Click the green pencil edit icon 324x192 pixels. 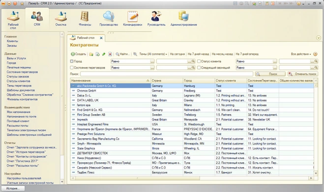[x=104, y=54]
